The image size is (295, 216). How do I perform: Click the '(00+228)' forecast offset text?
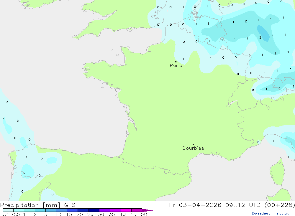coord(280,205)
